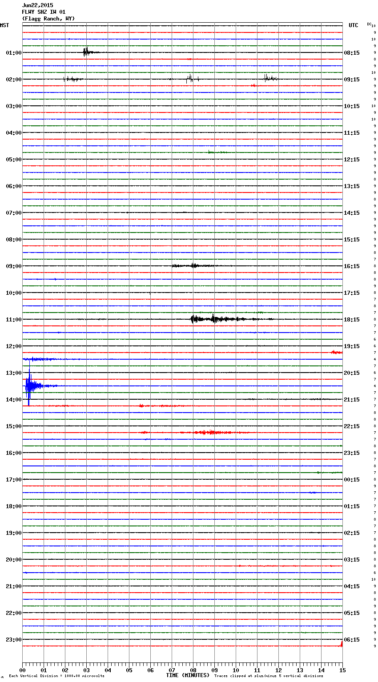Viewport: 378px width, 682px height.
Task: Select the '06:00' MST time label
Action: (14, 186)
